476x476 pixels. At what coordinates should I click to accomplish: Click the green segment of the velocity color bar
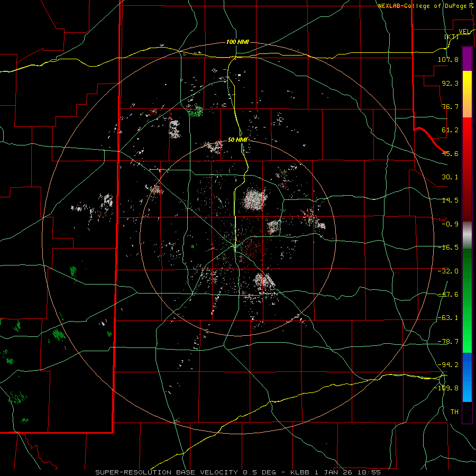[x=467, y=300]
